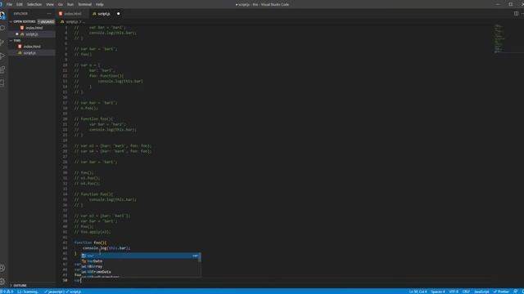Choose the Int8Array suggestion
Image resolution: width=524 pixels, height=294 pixels.
coord(140,266)
